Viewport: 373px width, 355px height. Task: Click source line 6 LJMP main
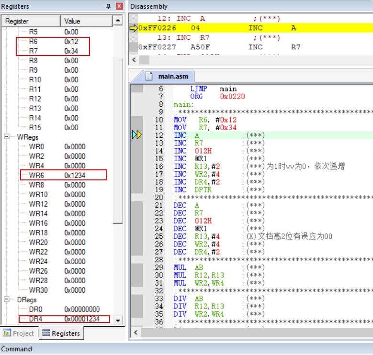click(x=214, y=89)
